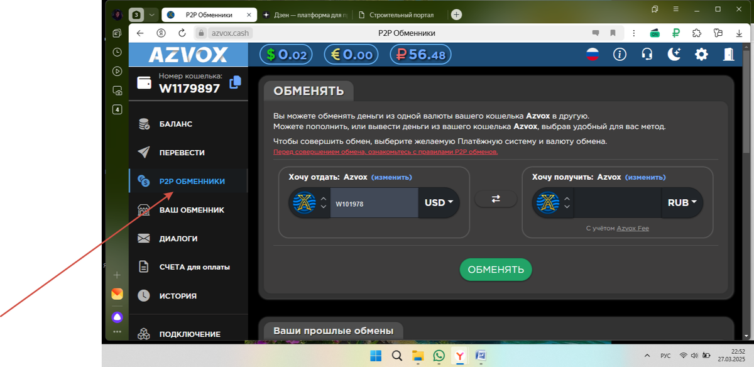Click the Azvox logo in give field
The height and width of the screenshot is (367, 754).
(x=305, y=203)
